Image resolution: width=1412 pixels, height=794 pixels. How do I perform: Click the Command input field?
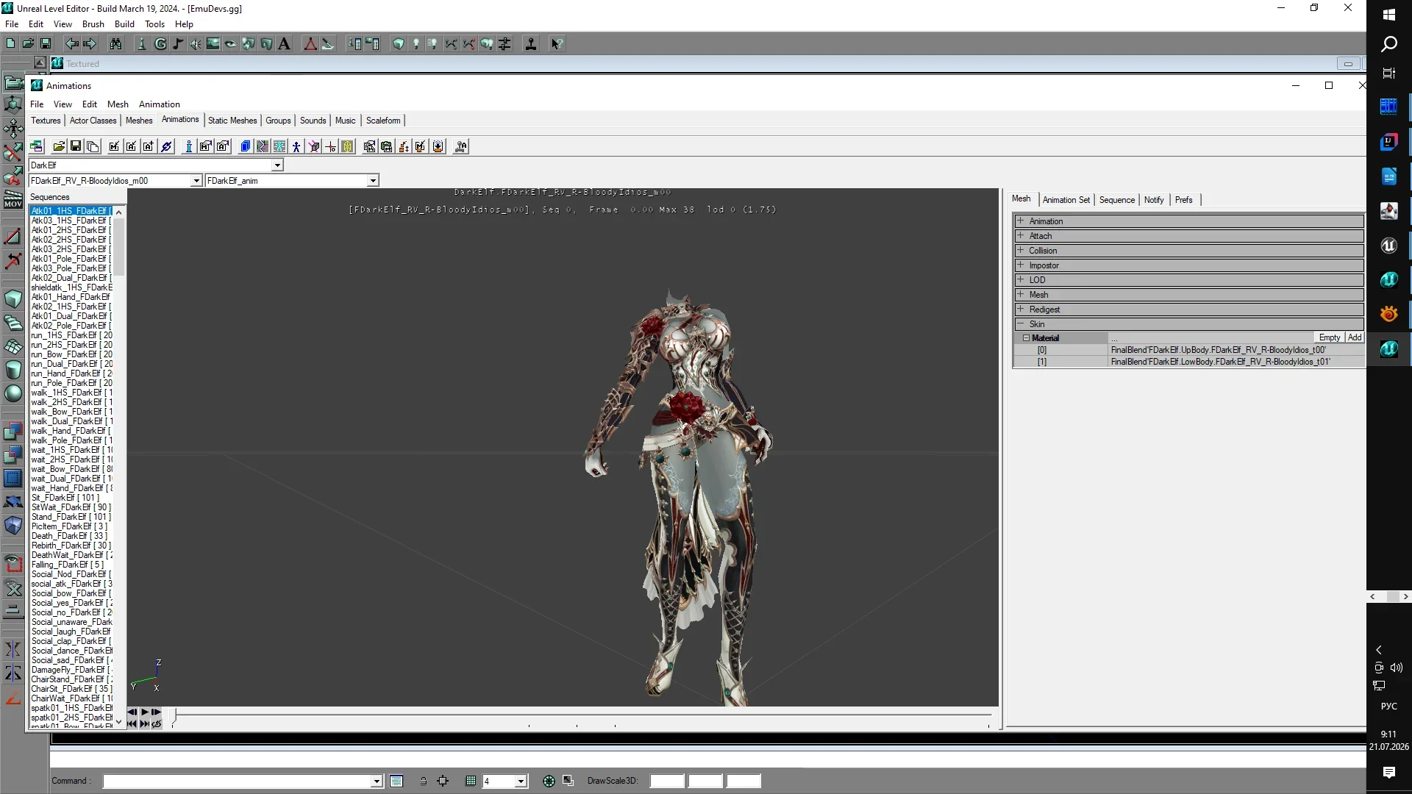[x=243, y=781]
